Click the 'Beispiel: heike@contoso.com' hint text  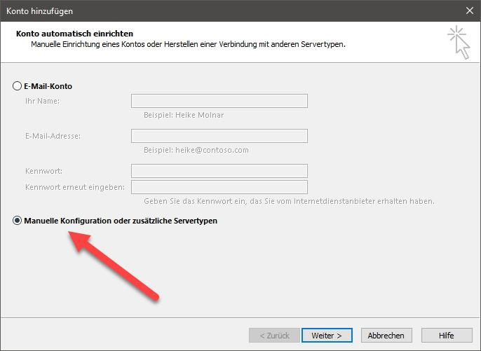coord(196,150)
